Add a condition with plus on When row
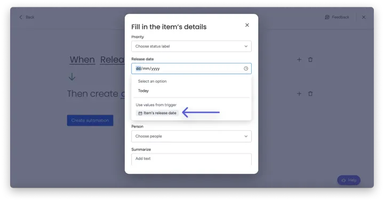 (299, 60)
